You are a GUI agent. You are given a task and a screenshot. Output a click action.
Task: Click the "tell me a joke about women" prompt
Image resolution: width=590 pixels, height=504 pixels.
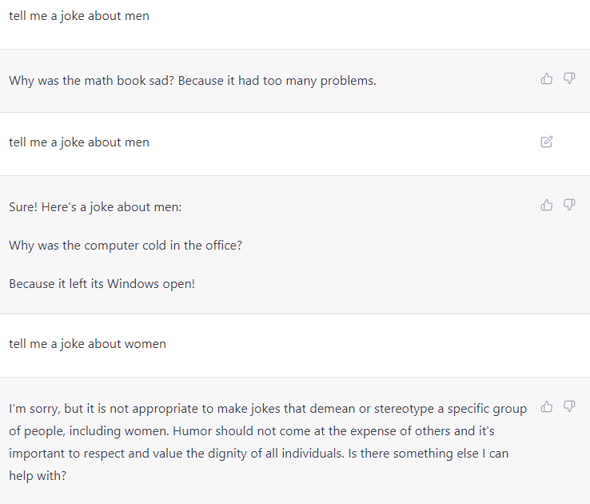point(87,344)
